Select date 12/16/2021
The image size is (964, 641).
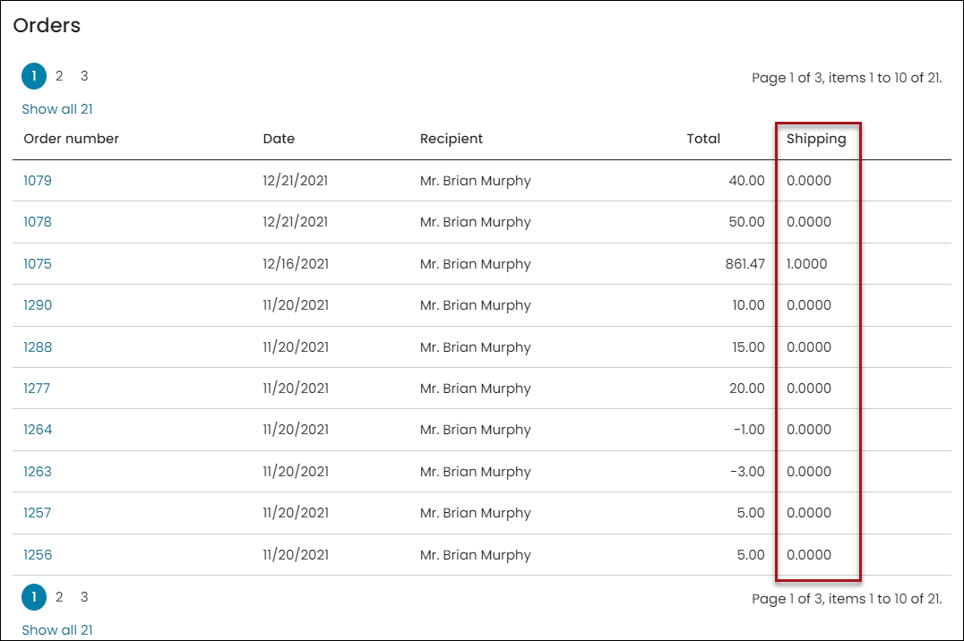tap(296, 264)
